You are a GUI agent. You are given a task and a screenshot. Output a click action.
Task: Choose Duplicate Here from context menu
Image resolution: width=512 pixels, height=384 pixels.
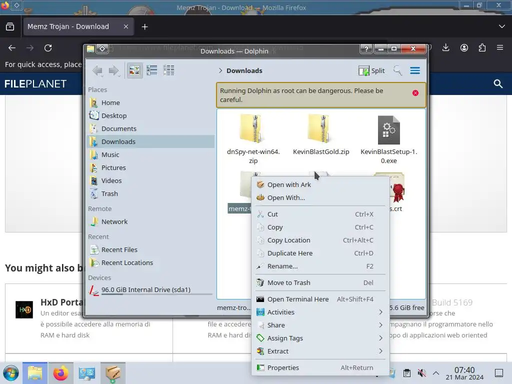(x=320, y=253)
